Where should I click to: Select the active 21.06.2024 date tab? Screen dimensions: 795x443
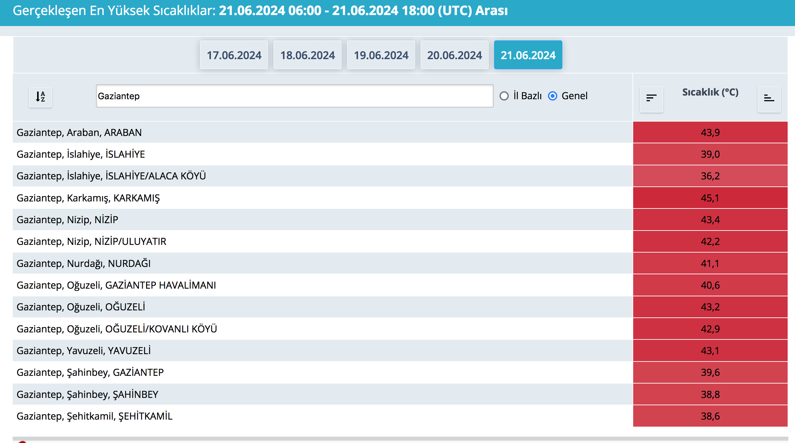coord(528,55)
